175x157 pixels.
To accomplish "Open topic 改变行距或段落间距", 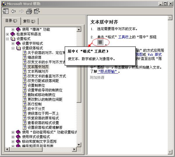I will pyautogui.click(x=43, y=81).
